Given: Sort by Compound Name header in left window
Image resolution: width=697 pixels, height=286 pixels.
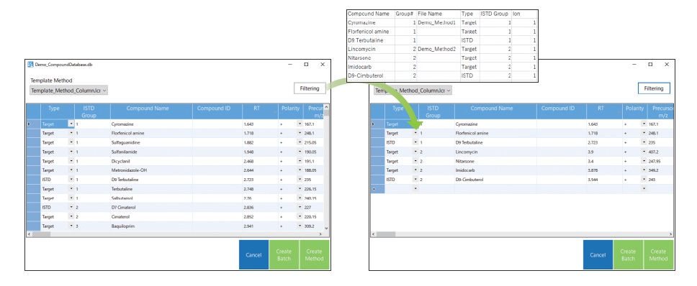Looking at the screenshot, I should pyautogui.click(x=151, y=111).
